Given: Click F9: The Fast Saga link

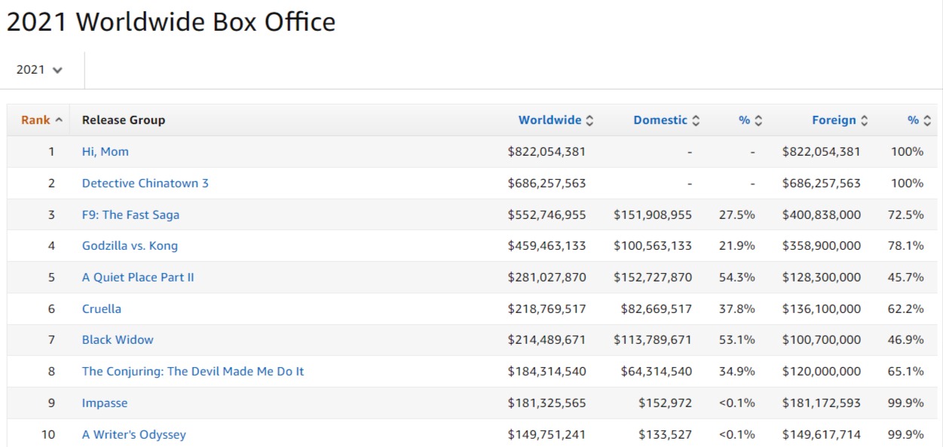Looking at the screenshot, I should point(130,215).
